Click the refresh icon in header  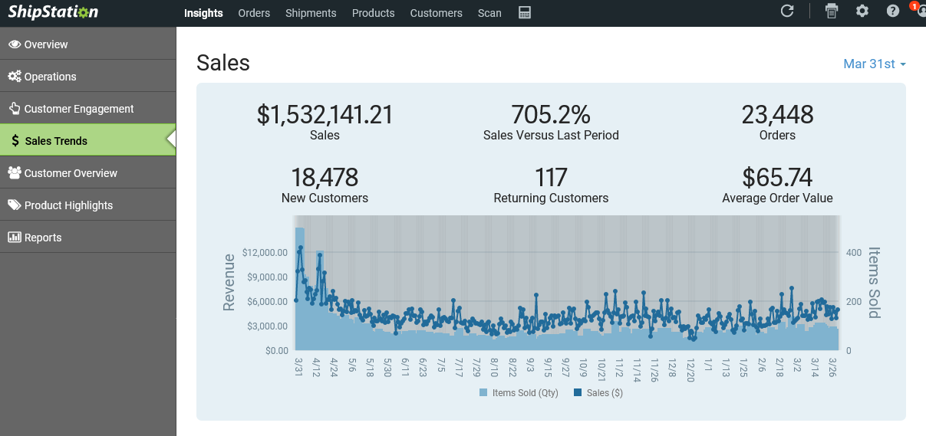(x=787, y=11)
